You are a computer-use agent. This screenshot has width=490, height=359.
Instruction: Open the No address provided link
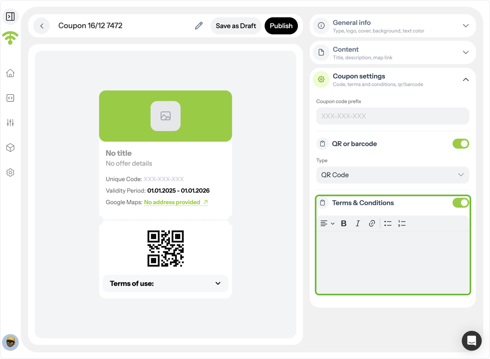(x=176, y=202)
